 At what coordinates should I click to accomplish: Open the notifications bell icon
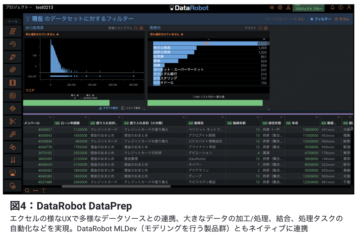332,7
